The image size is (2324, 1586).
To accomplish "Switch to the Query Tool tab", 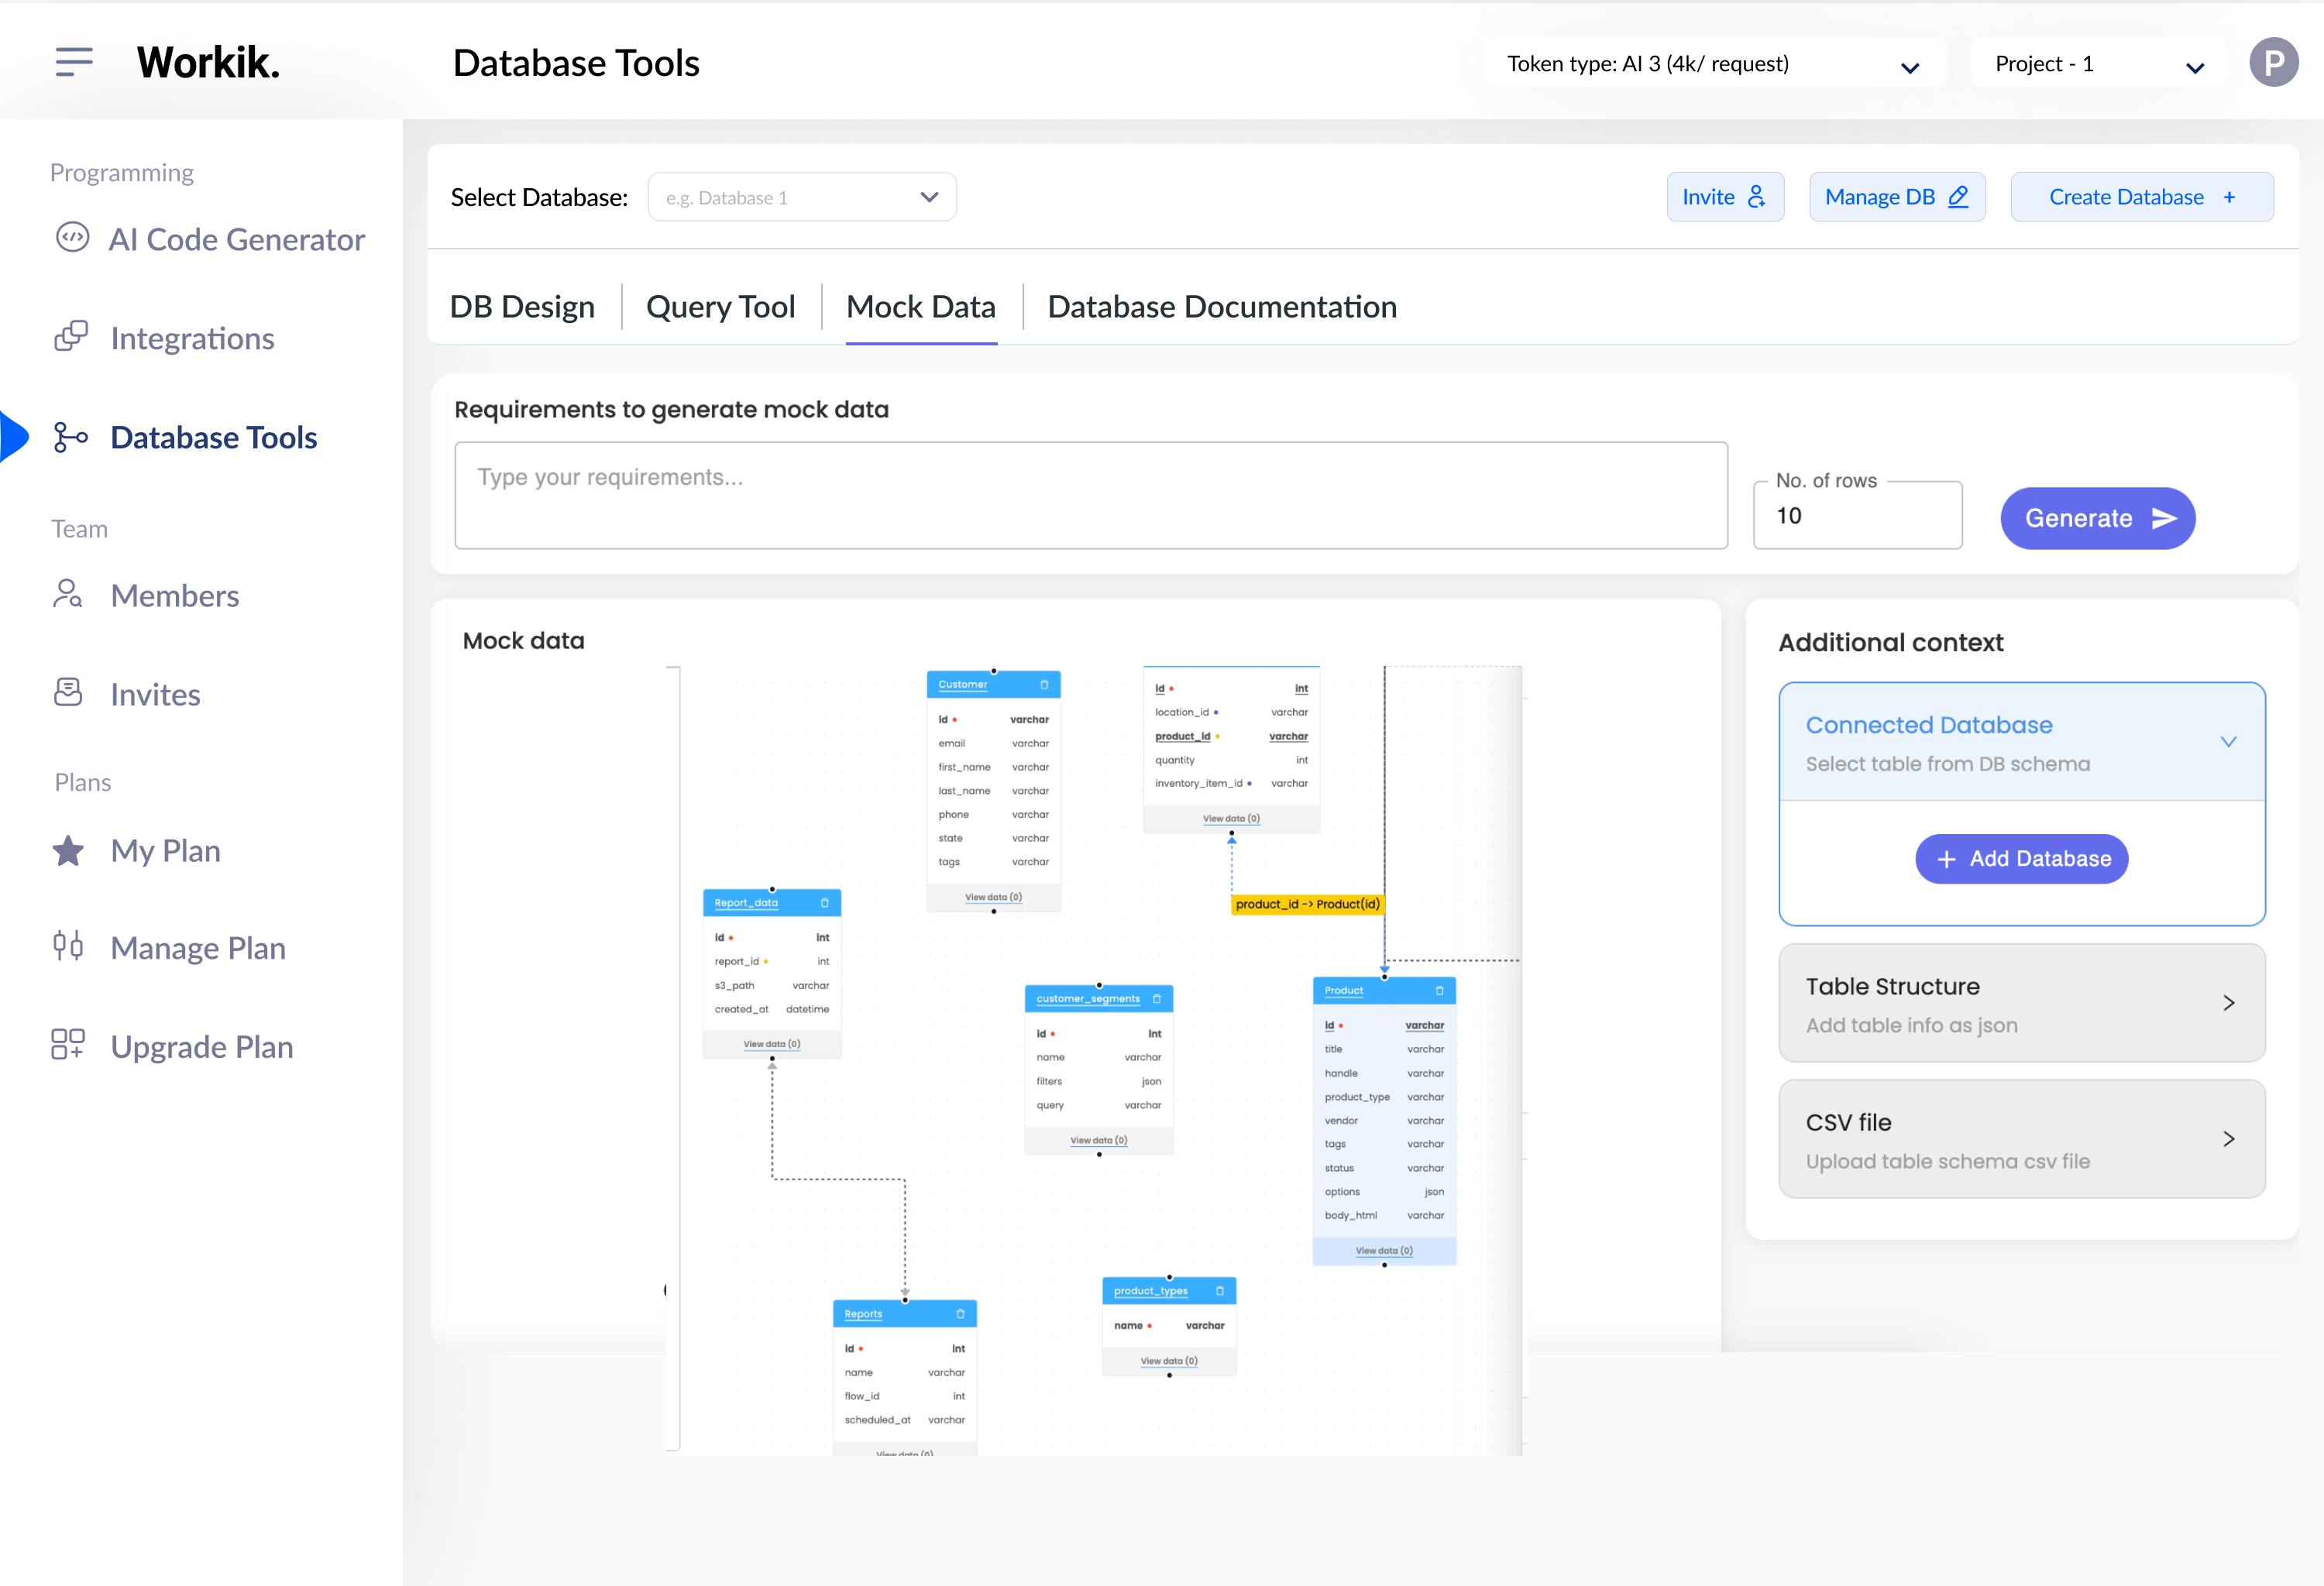I will pyautogui.click(x=721, y=306).
